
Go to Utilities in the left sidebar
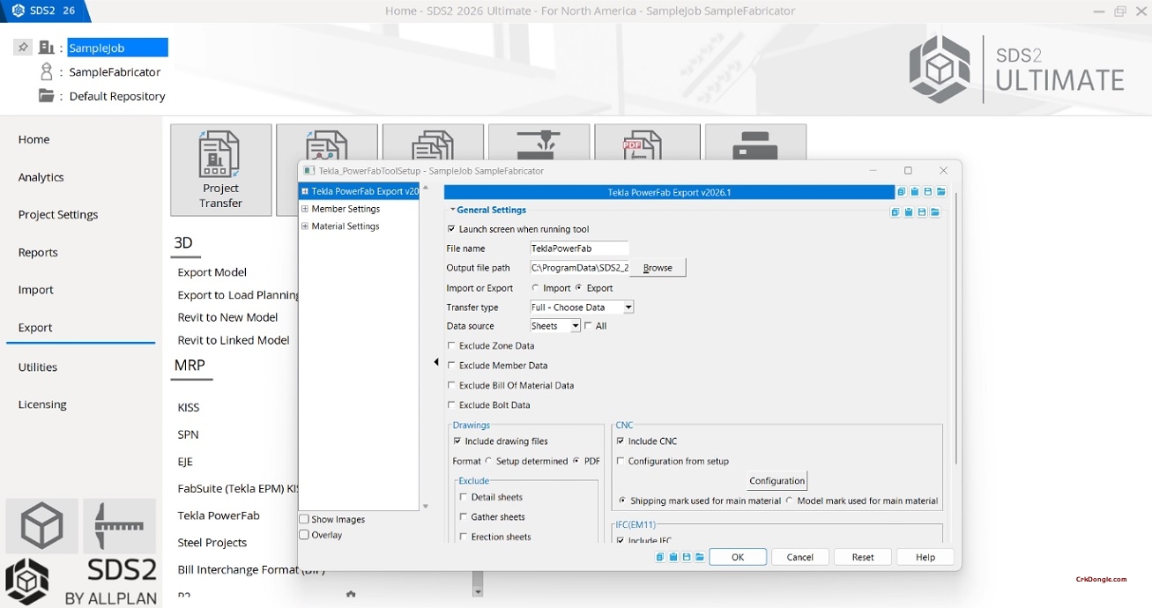tap(38, 367)
